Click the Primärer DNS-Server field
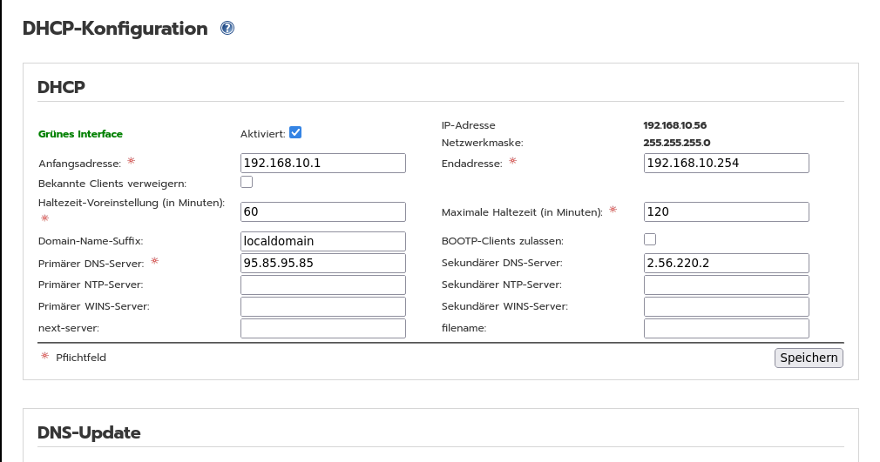880x462 pixels. click(322, 263)
